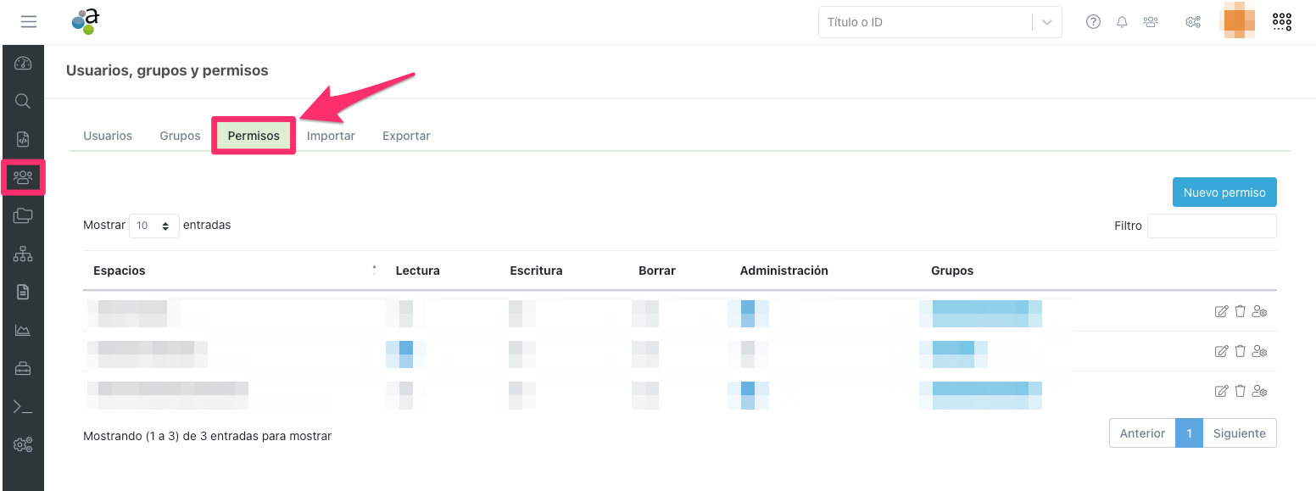Open the org-chart hierarchy icon in sidebar
Image resolution: width=1316 pixels, height=491 pixels.
click(x=23, y=254)
